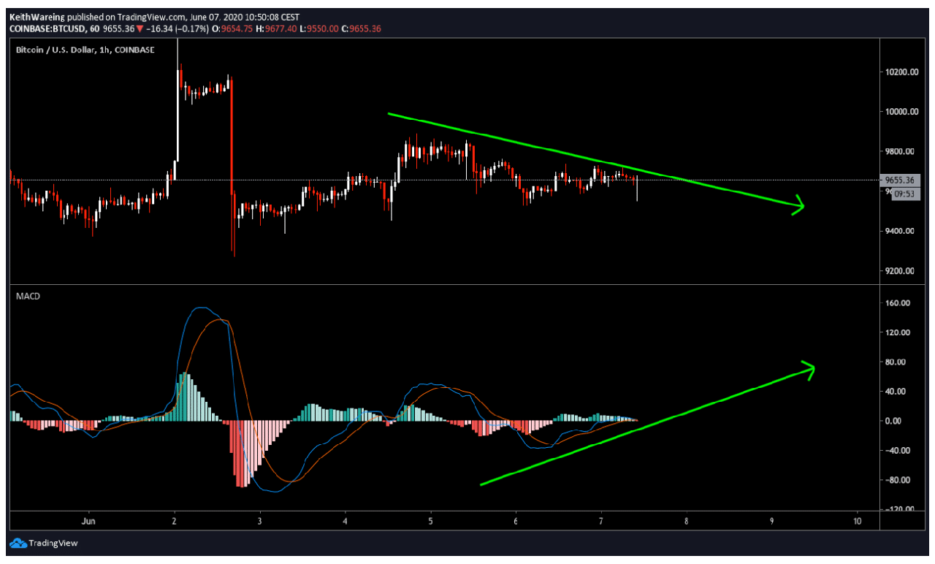
Task: Click the TradingView wordmark at the bottom
Action: [53, 543]
